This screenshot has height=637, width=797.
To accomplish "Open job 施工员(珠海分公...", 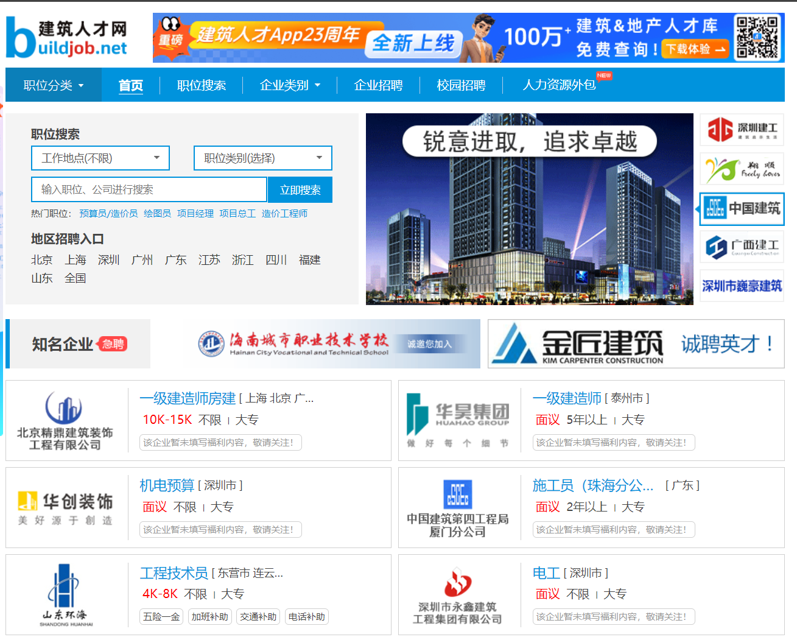I will 593,485.
